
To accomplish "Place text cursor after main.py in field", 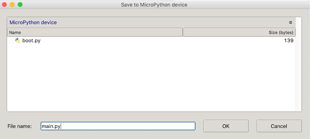I will pyautogui.click(x=62, y=126).
